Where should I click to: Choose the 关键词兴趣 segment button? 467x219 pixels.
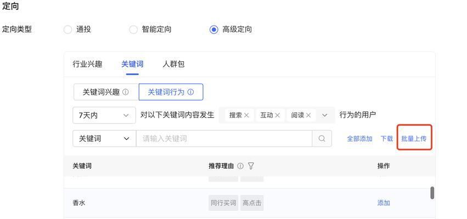point(106,92)
